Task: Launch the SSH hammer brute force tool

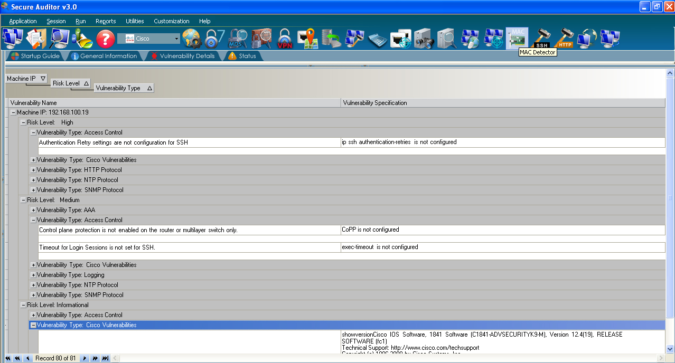Action: pyautogui.click(x=541, y=39)
